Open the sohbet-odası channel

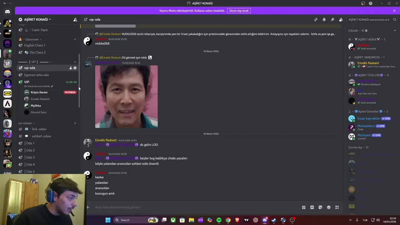[x=47, y=136]
